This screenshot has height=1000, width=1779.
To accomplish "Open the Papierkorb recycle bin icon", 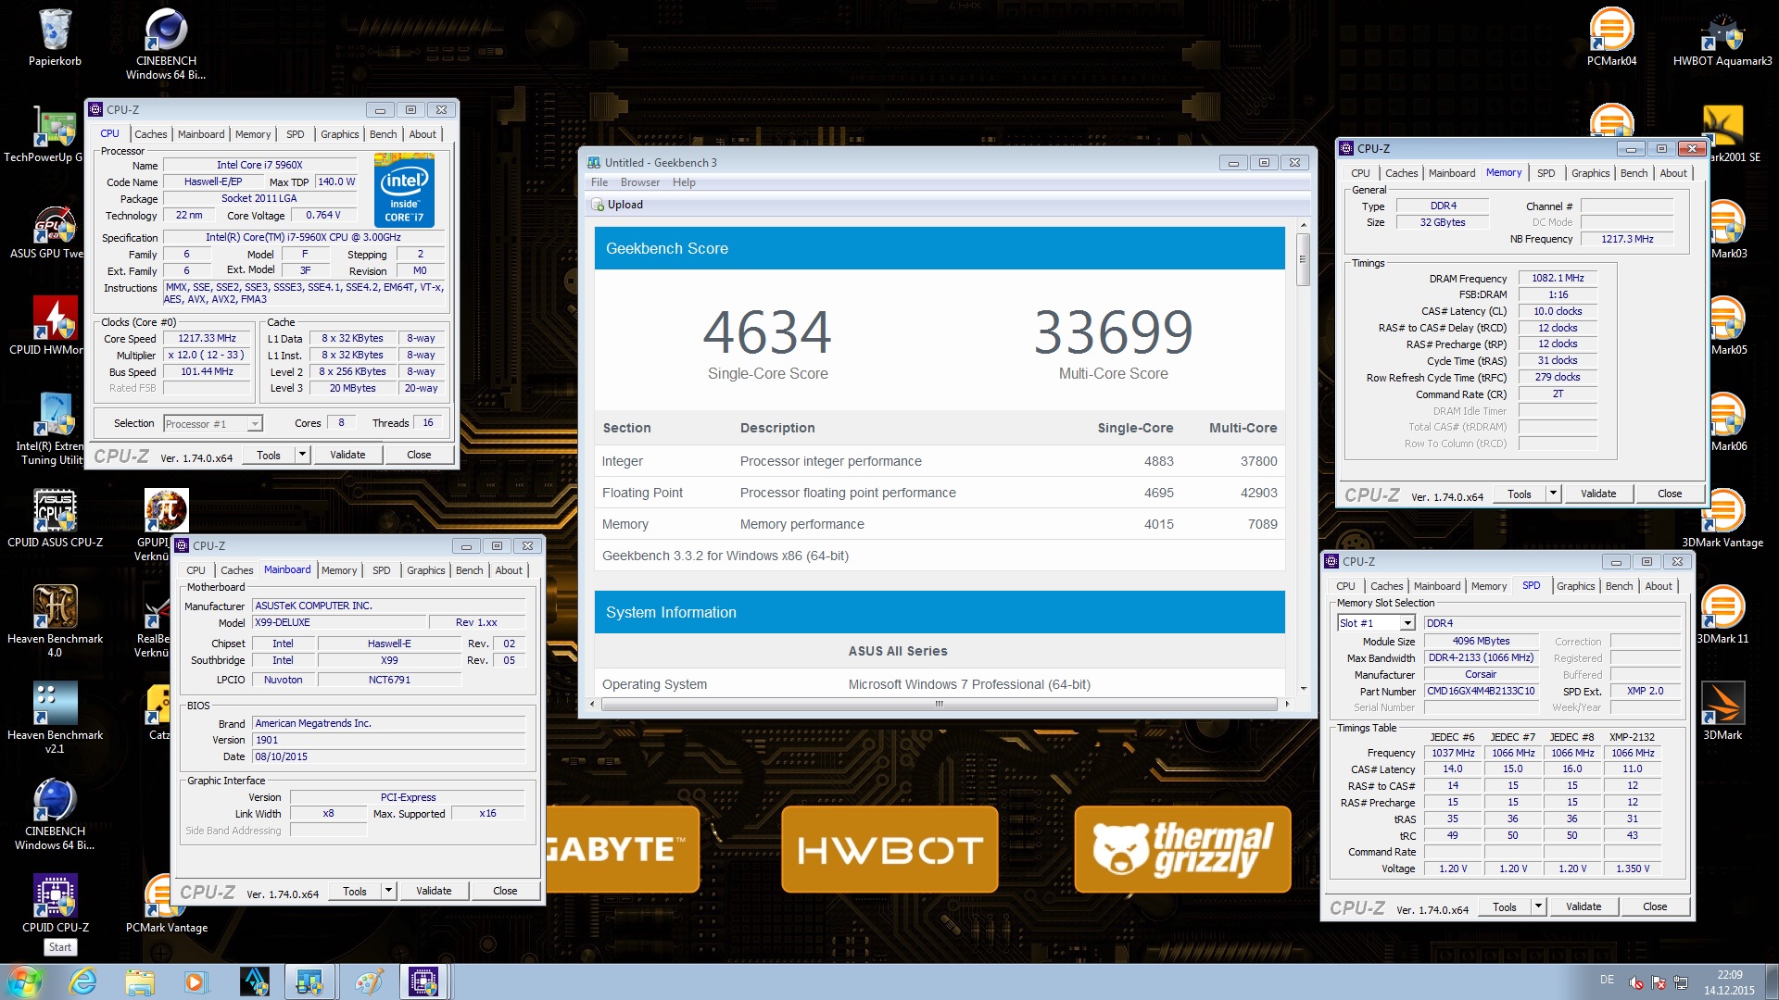I will [55, 39].
